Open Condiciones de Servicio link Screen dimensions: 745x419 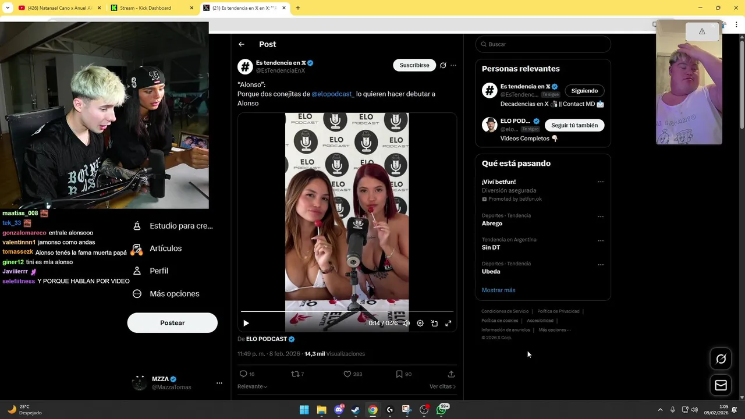coord(505,311)
